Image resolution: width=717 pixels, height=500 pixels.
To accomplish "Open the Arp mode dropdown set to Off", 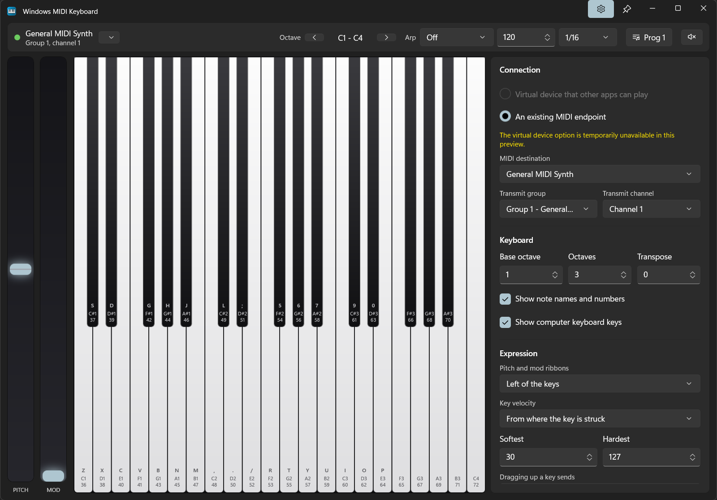I will coord(457,37).
